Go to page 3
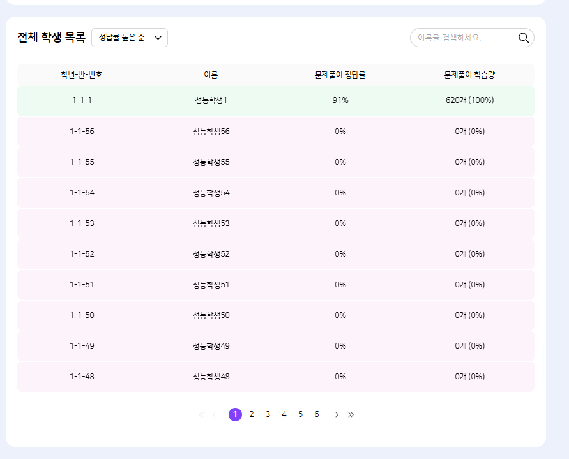The image size is (569, 459). click(268, 414)
